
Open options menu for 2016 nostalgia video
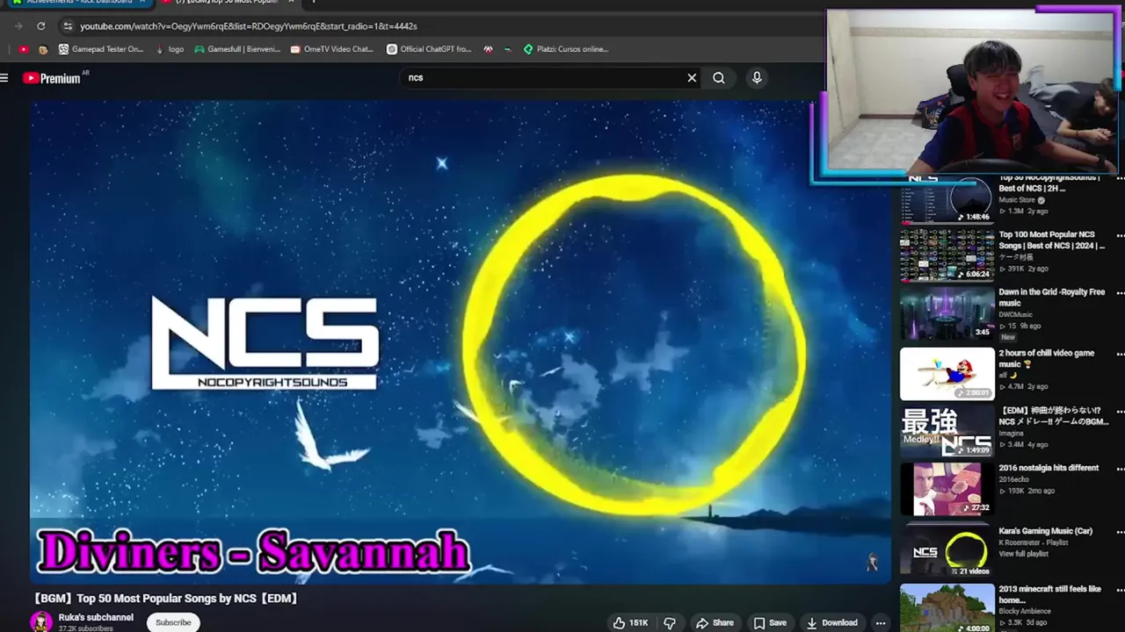(x=1120, y=469)
